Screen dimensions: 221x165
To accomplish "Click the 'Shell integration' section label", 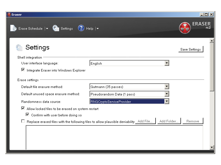I will (x=30, y=57).
